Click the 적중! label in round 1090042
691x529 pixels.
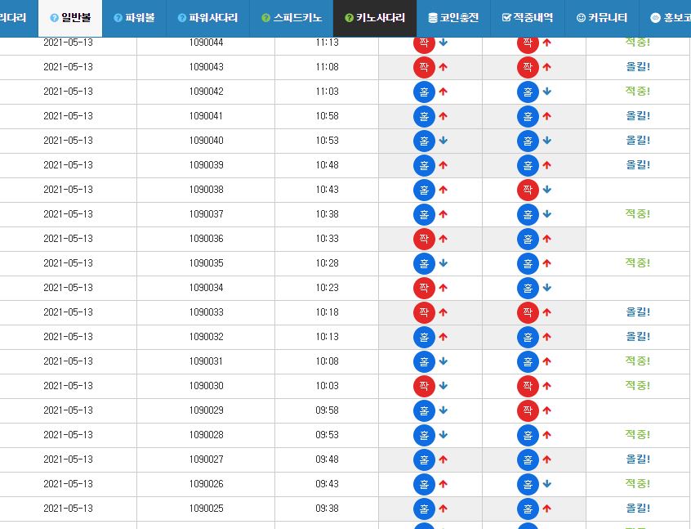point(638,91)
